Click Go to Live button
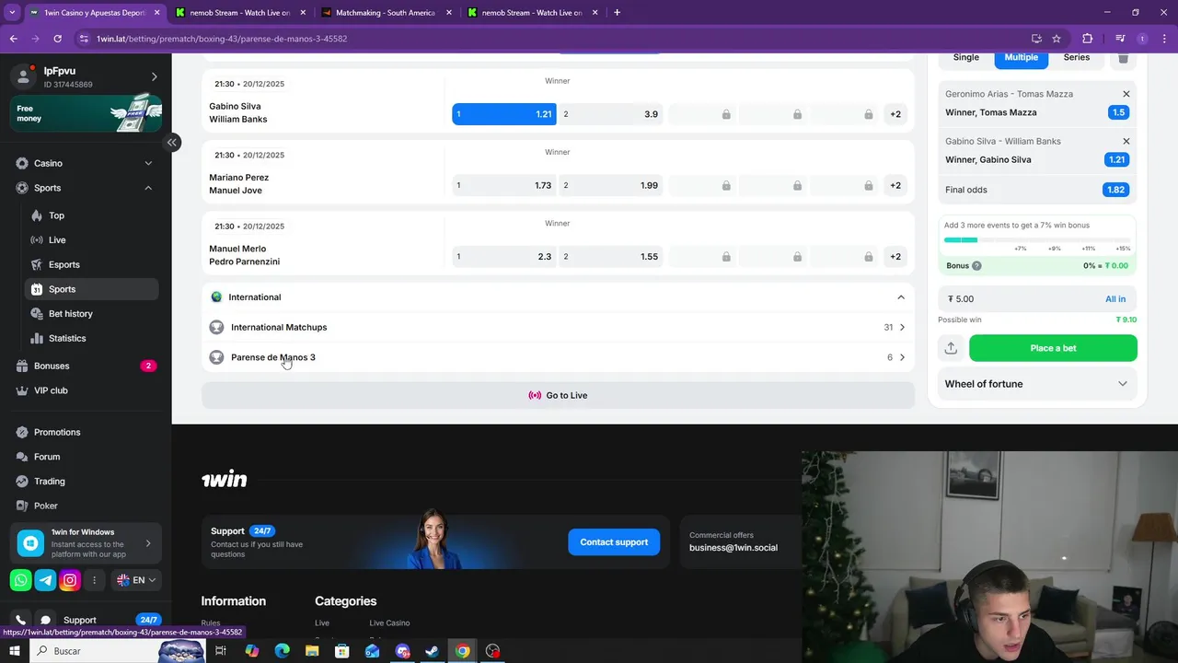The height and width of the screenshot is (663, 1178). (558, 395)
